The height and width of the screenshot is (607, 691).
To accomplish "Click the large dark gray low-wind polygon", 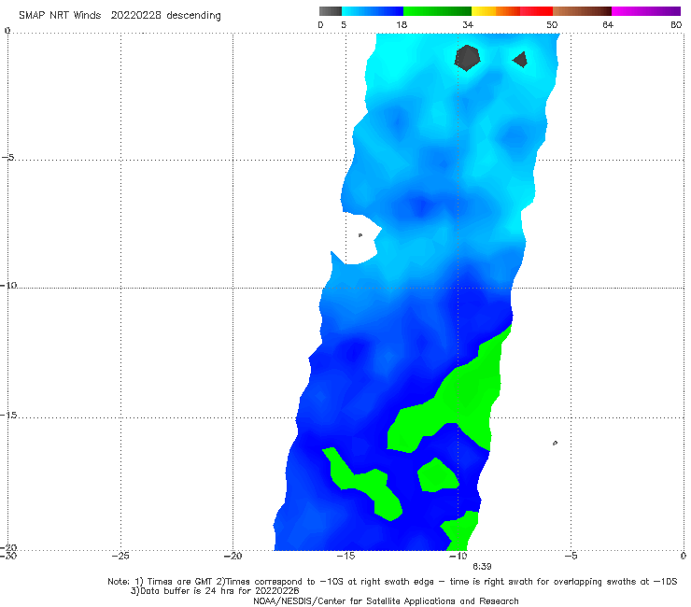I will (467, 58).
